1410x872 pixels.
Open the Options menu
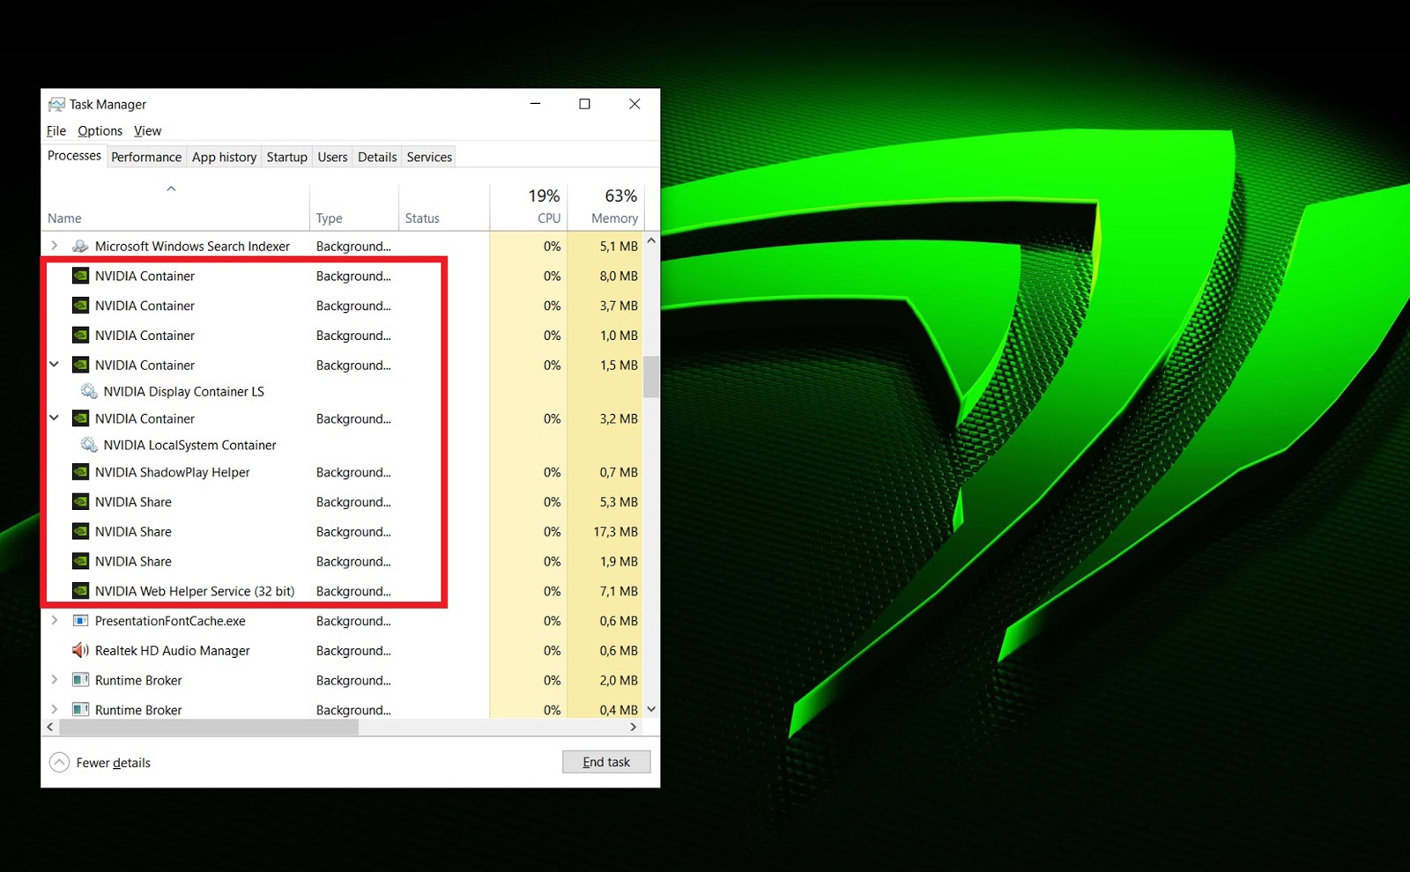(100, 130)
